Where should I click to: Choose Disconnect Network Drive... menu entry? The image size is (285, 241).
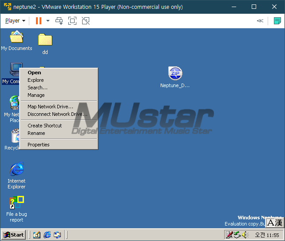(59, 114)
